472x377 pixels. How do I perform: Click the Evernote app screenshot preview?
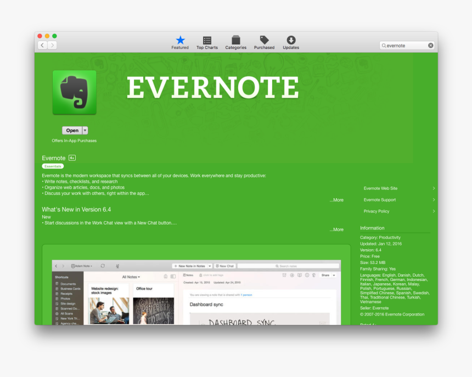196,292
